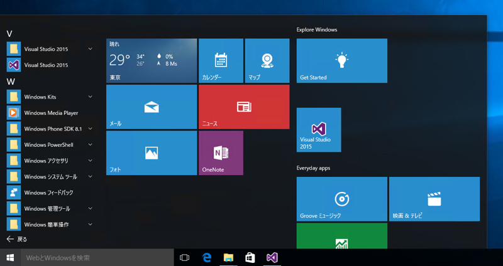Expand the Windows システム ツール chevron

click(91, 177)
